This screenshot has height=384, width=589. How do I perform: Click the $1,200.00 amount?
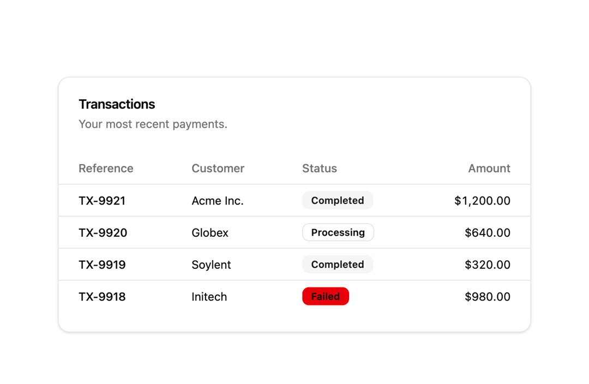[482, 201]
